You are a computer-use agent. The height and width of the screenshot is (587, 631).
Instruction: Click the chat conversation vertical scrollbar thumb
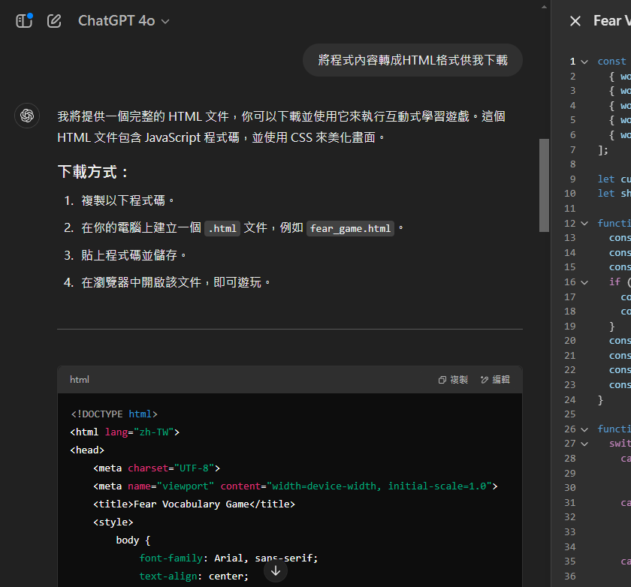(x=545, y=185)
